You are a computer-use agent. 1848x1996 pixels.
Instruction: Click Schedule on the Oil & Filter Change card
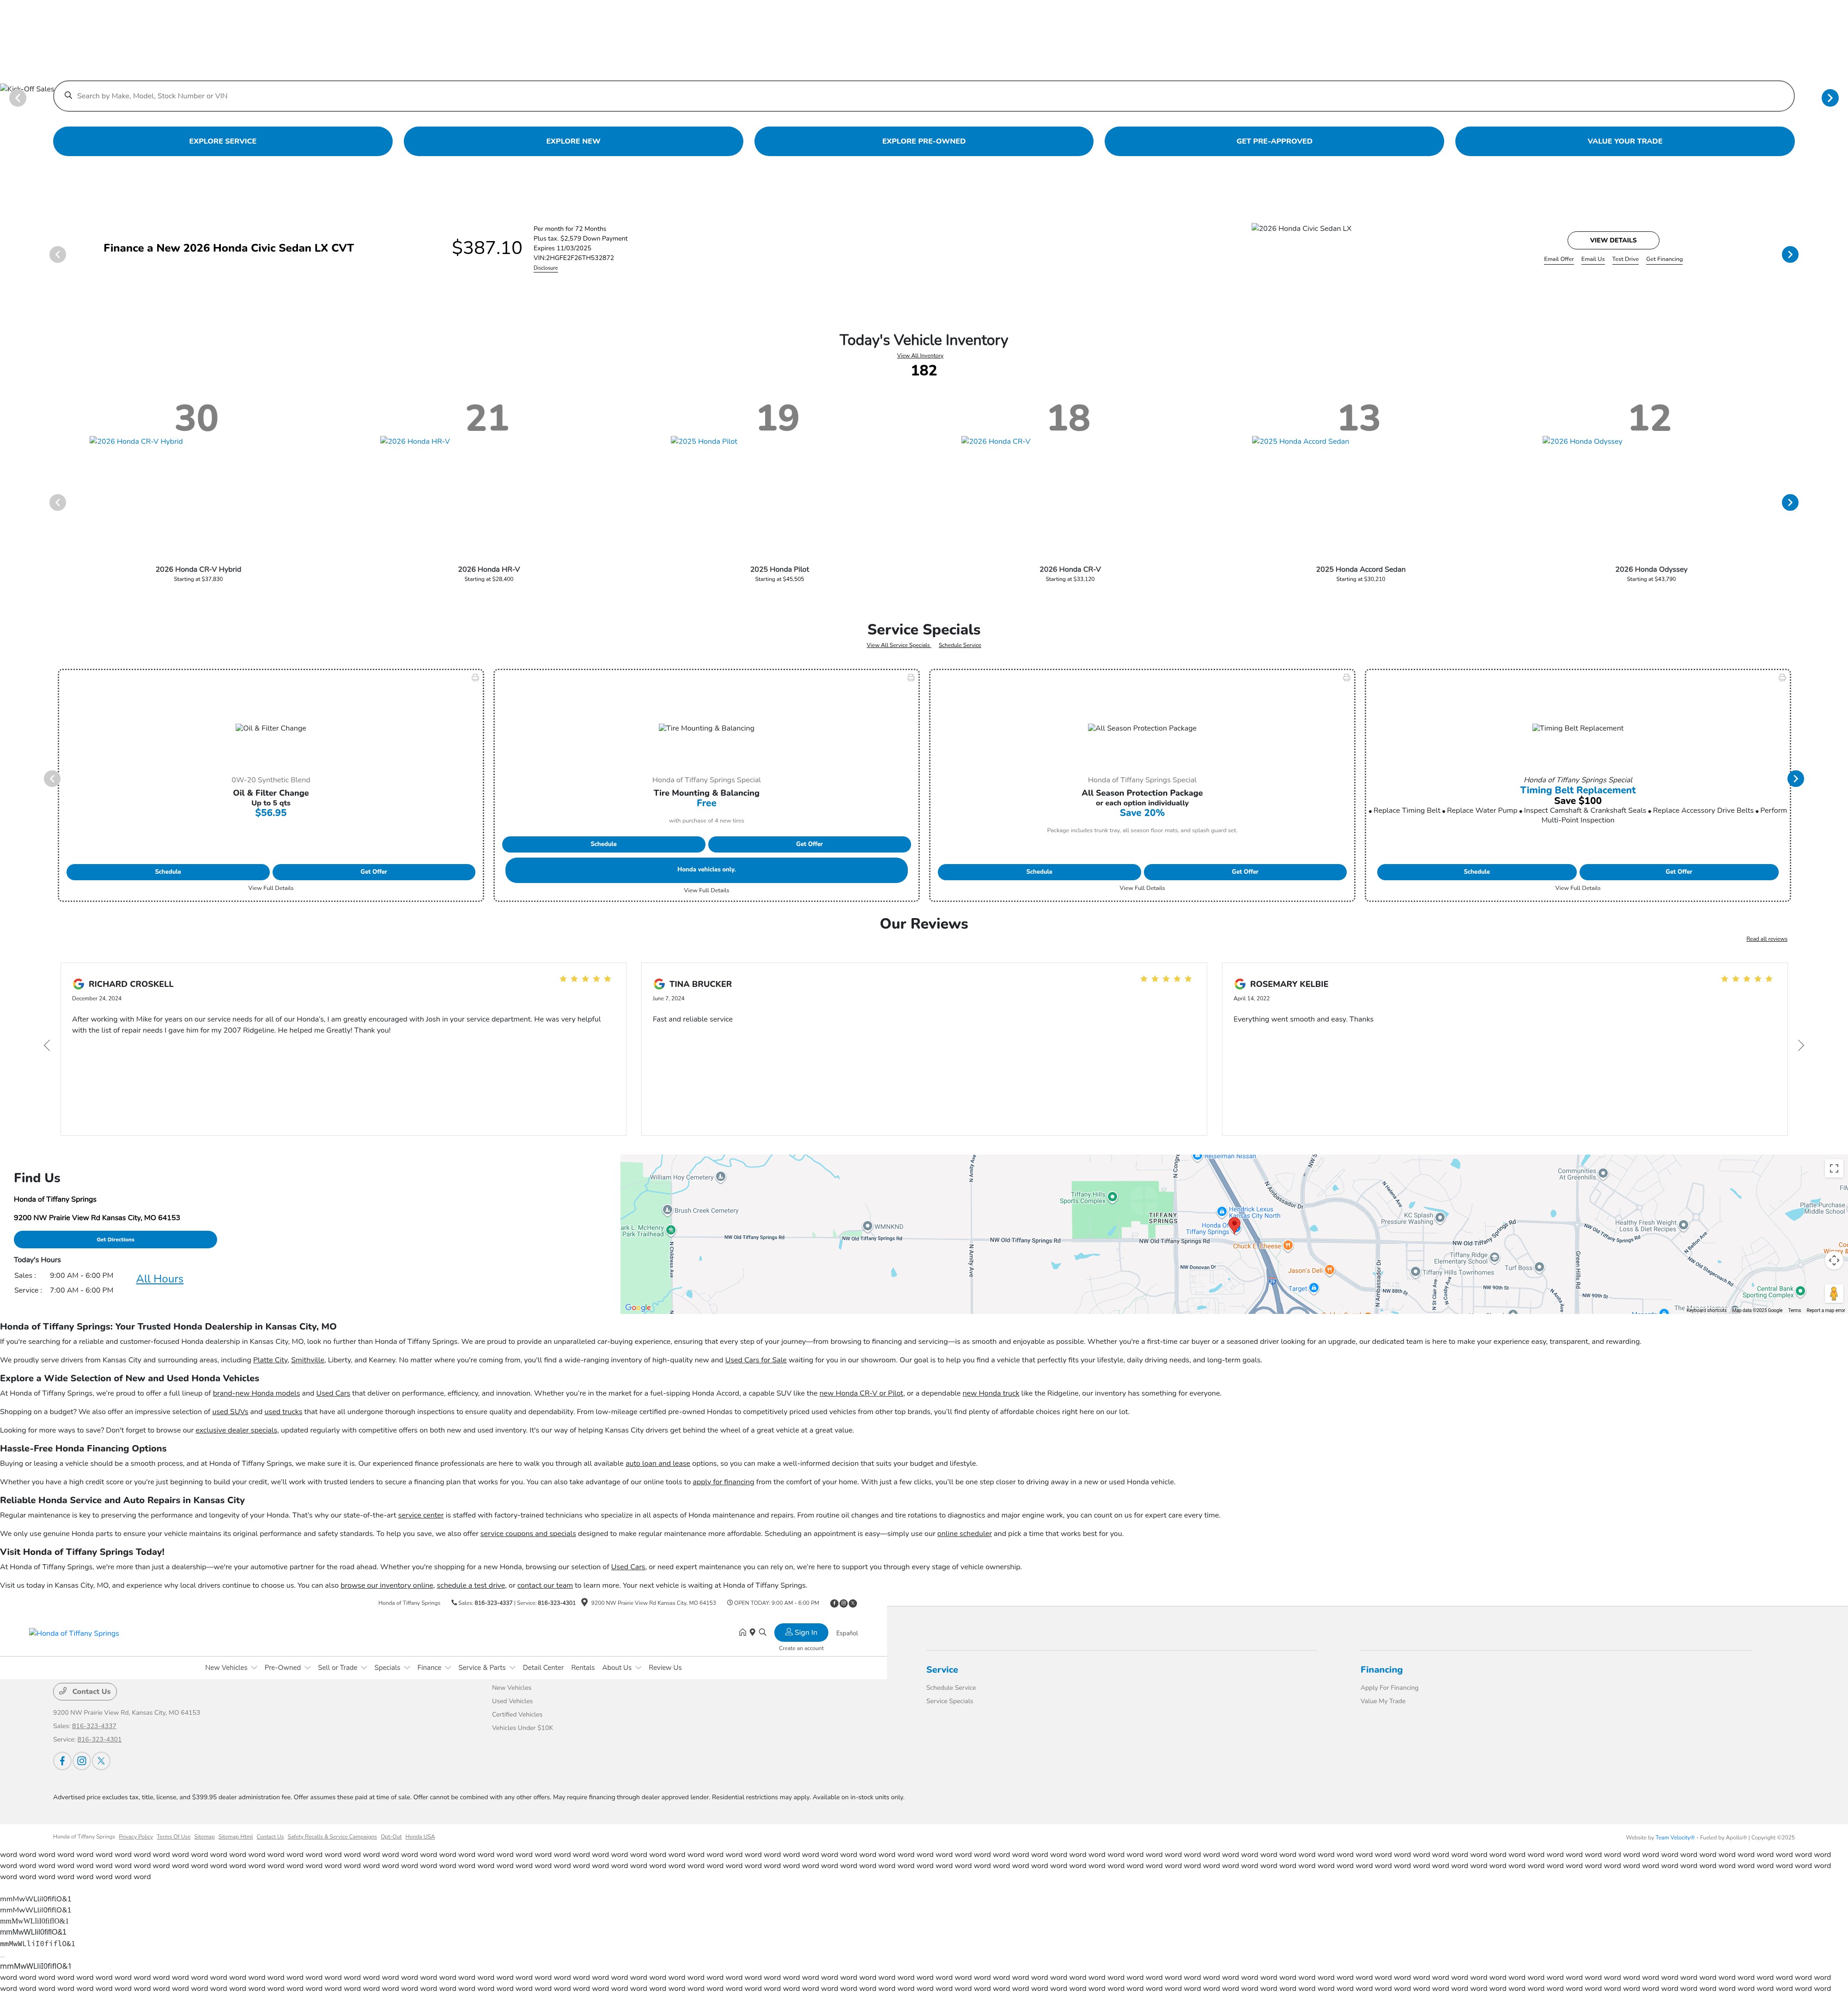point(168,871)
